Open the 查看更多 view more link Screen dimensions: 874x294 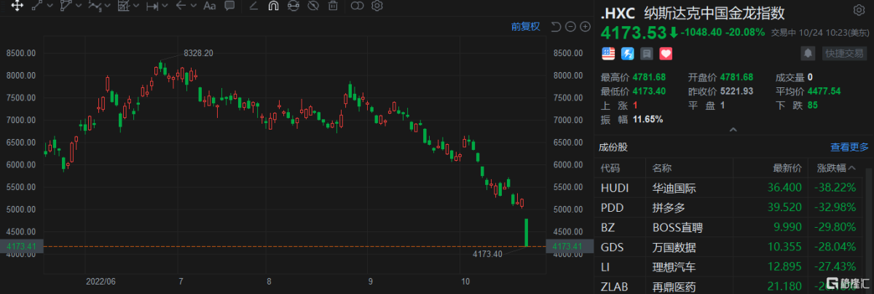(x=849, y=147)
